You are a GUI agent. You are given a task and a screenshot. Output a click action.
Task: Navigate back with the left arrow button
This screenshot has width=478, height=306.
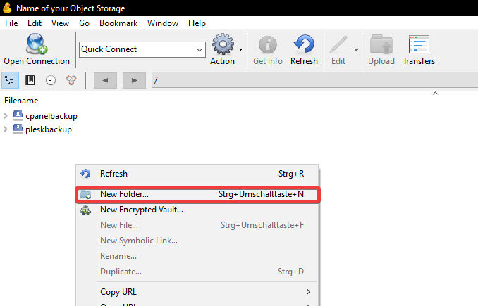coord(105,80)
